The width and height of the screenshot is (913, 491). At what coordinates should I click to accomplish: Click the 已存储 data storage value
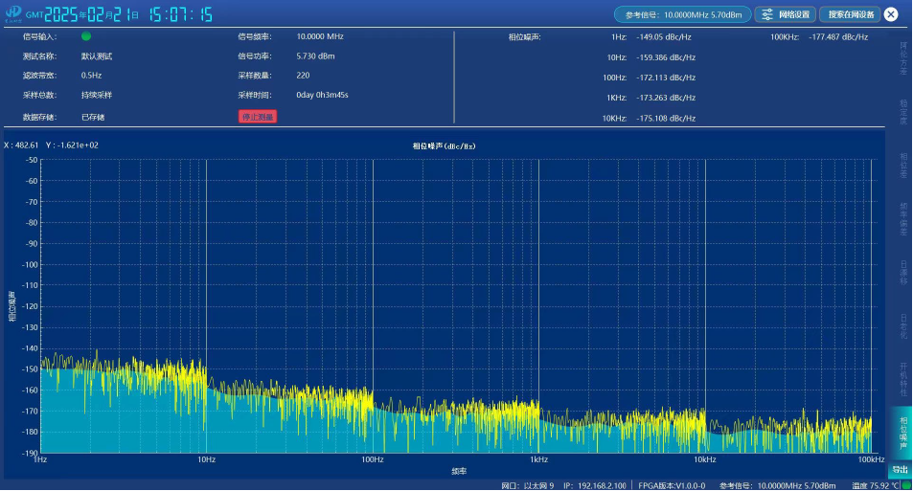(93, 117)
